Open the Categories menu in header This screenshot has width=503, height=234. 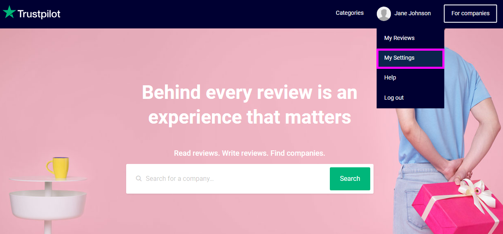tap(350, 13)
